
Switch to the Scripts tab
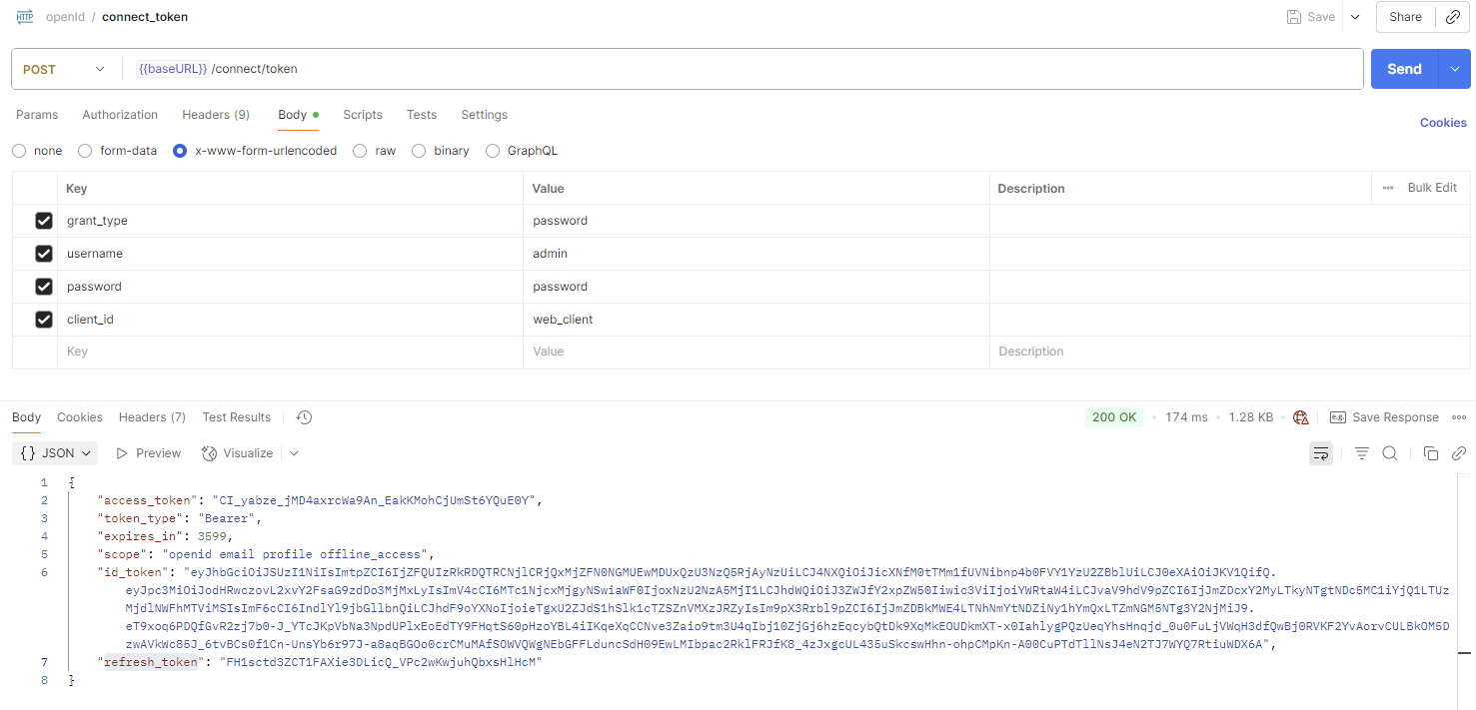[363, 115]
